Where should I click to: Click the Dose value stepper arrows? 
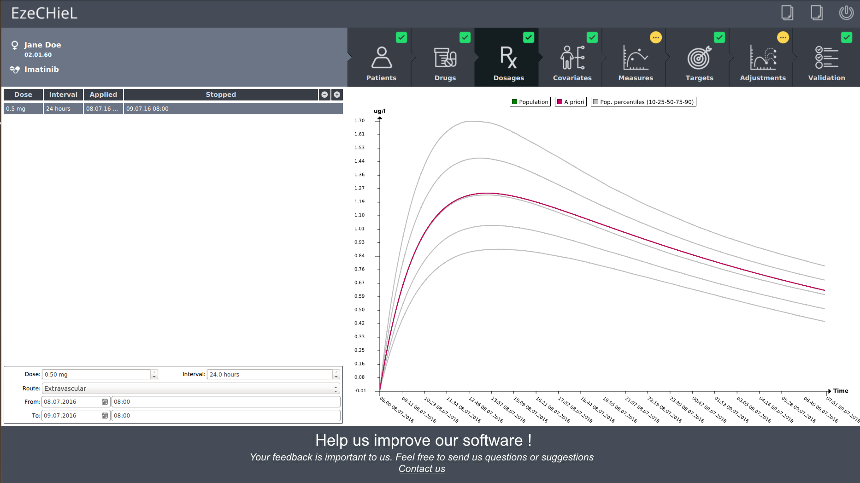click(154, 375)
